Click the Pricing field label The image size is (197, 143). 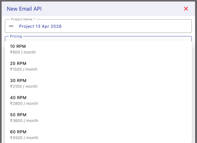[16, 36]
